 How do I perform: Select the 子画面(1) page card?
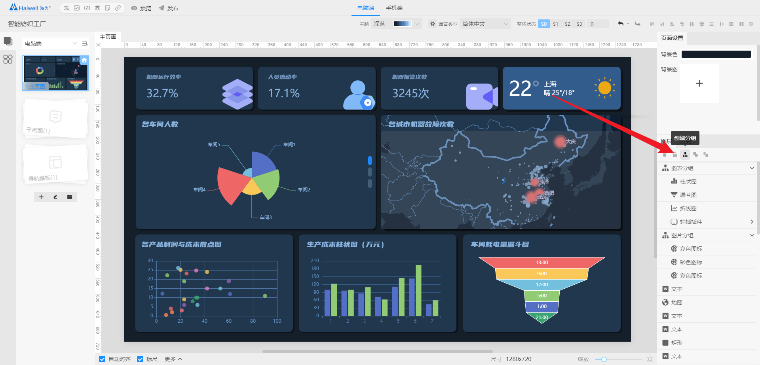[x=55, y=119]
